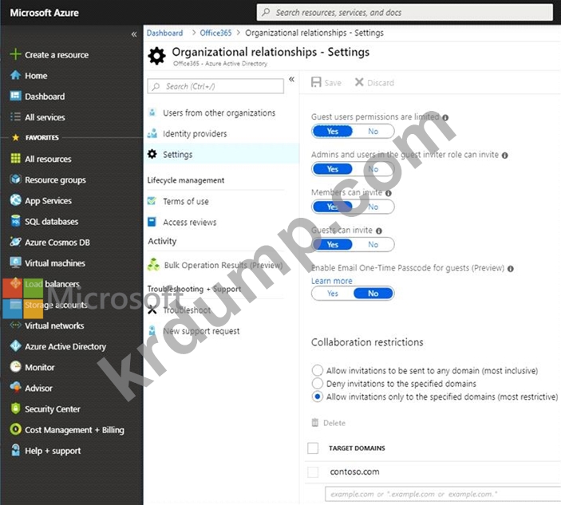The height and width of the screenshot is (505, 561).
Task: Check the contoso.com domain checkbox
Action: [x=314, y=472]
